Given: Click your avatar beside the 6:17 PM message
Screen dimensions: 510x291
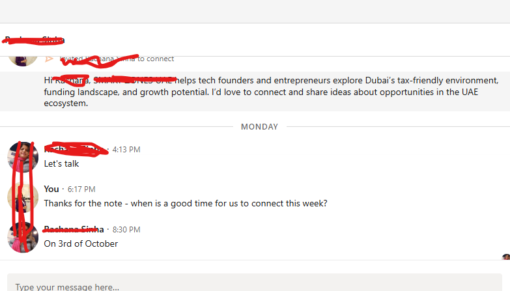Looking at the screenshot, I should (x=23, y=197).
